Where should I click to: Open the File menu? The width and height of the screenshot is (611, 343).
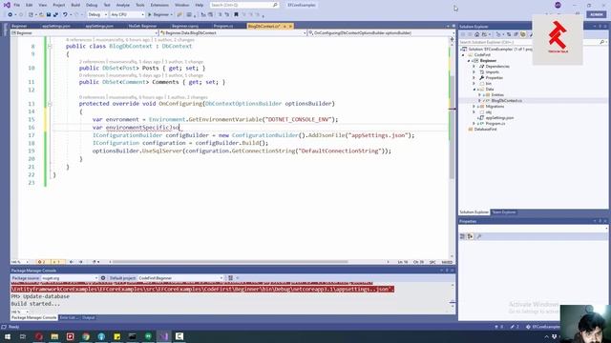[17, 5]
